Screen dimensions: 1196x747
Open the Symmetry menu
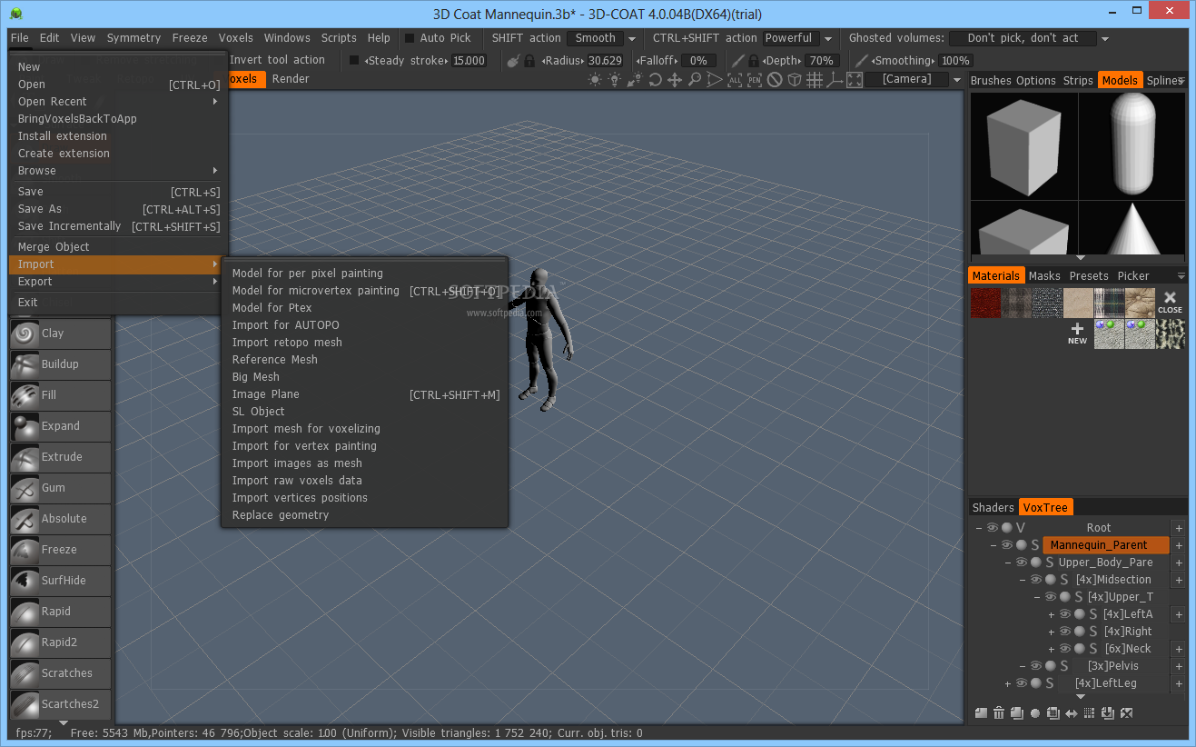[133, 38]
